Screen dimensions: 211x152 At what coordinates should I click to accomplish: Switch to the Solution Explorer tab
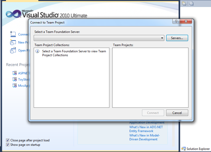pyautogui.click(x=195, y=149)
